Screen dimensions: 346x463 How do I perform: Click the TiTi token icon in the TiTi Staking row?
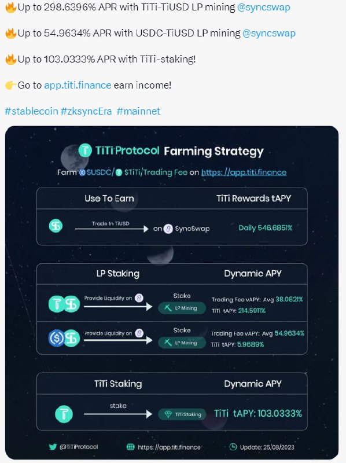(64, 414)
